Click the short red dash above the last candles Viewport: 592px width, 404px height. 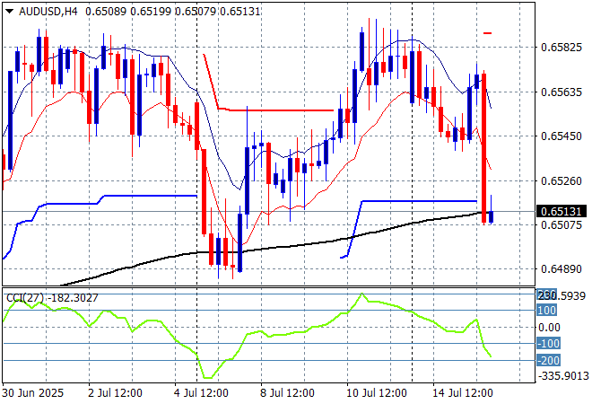click(488, 33)
